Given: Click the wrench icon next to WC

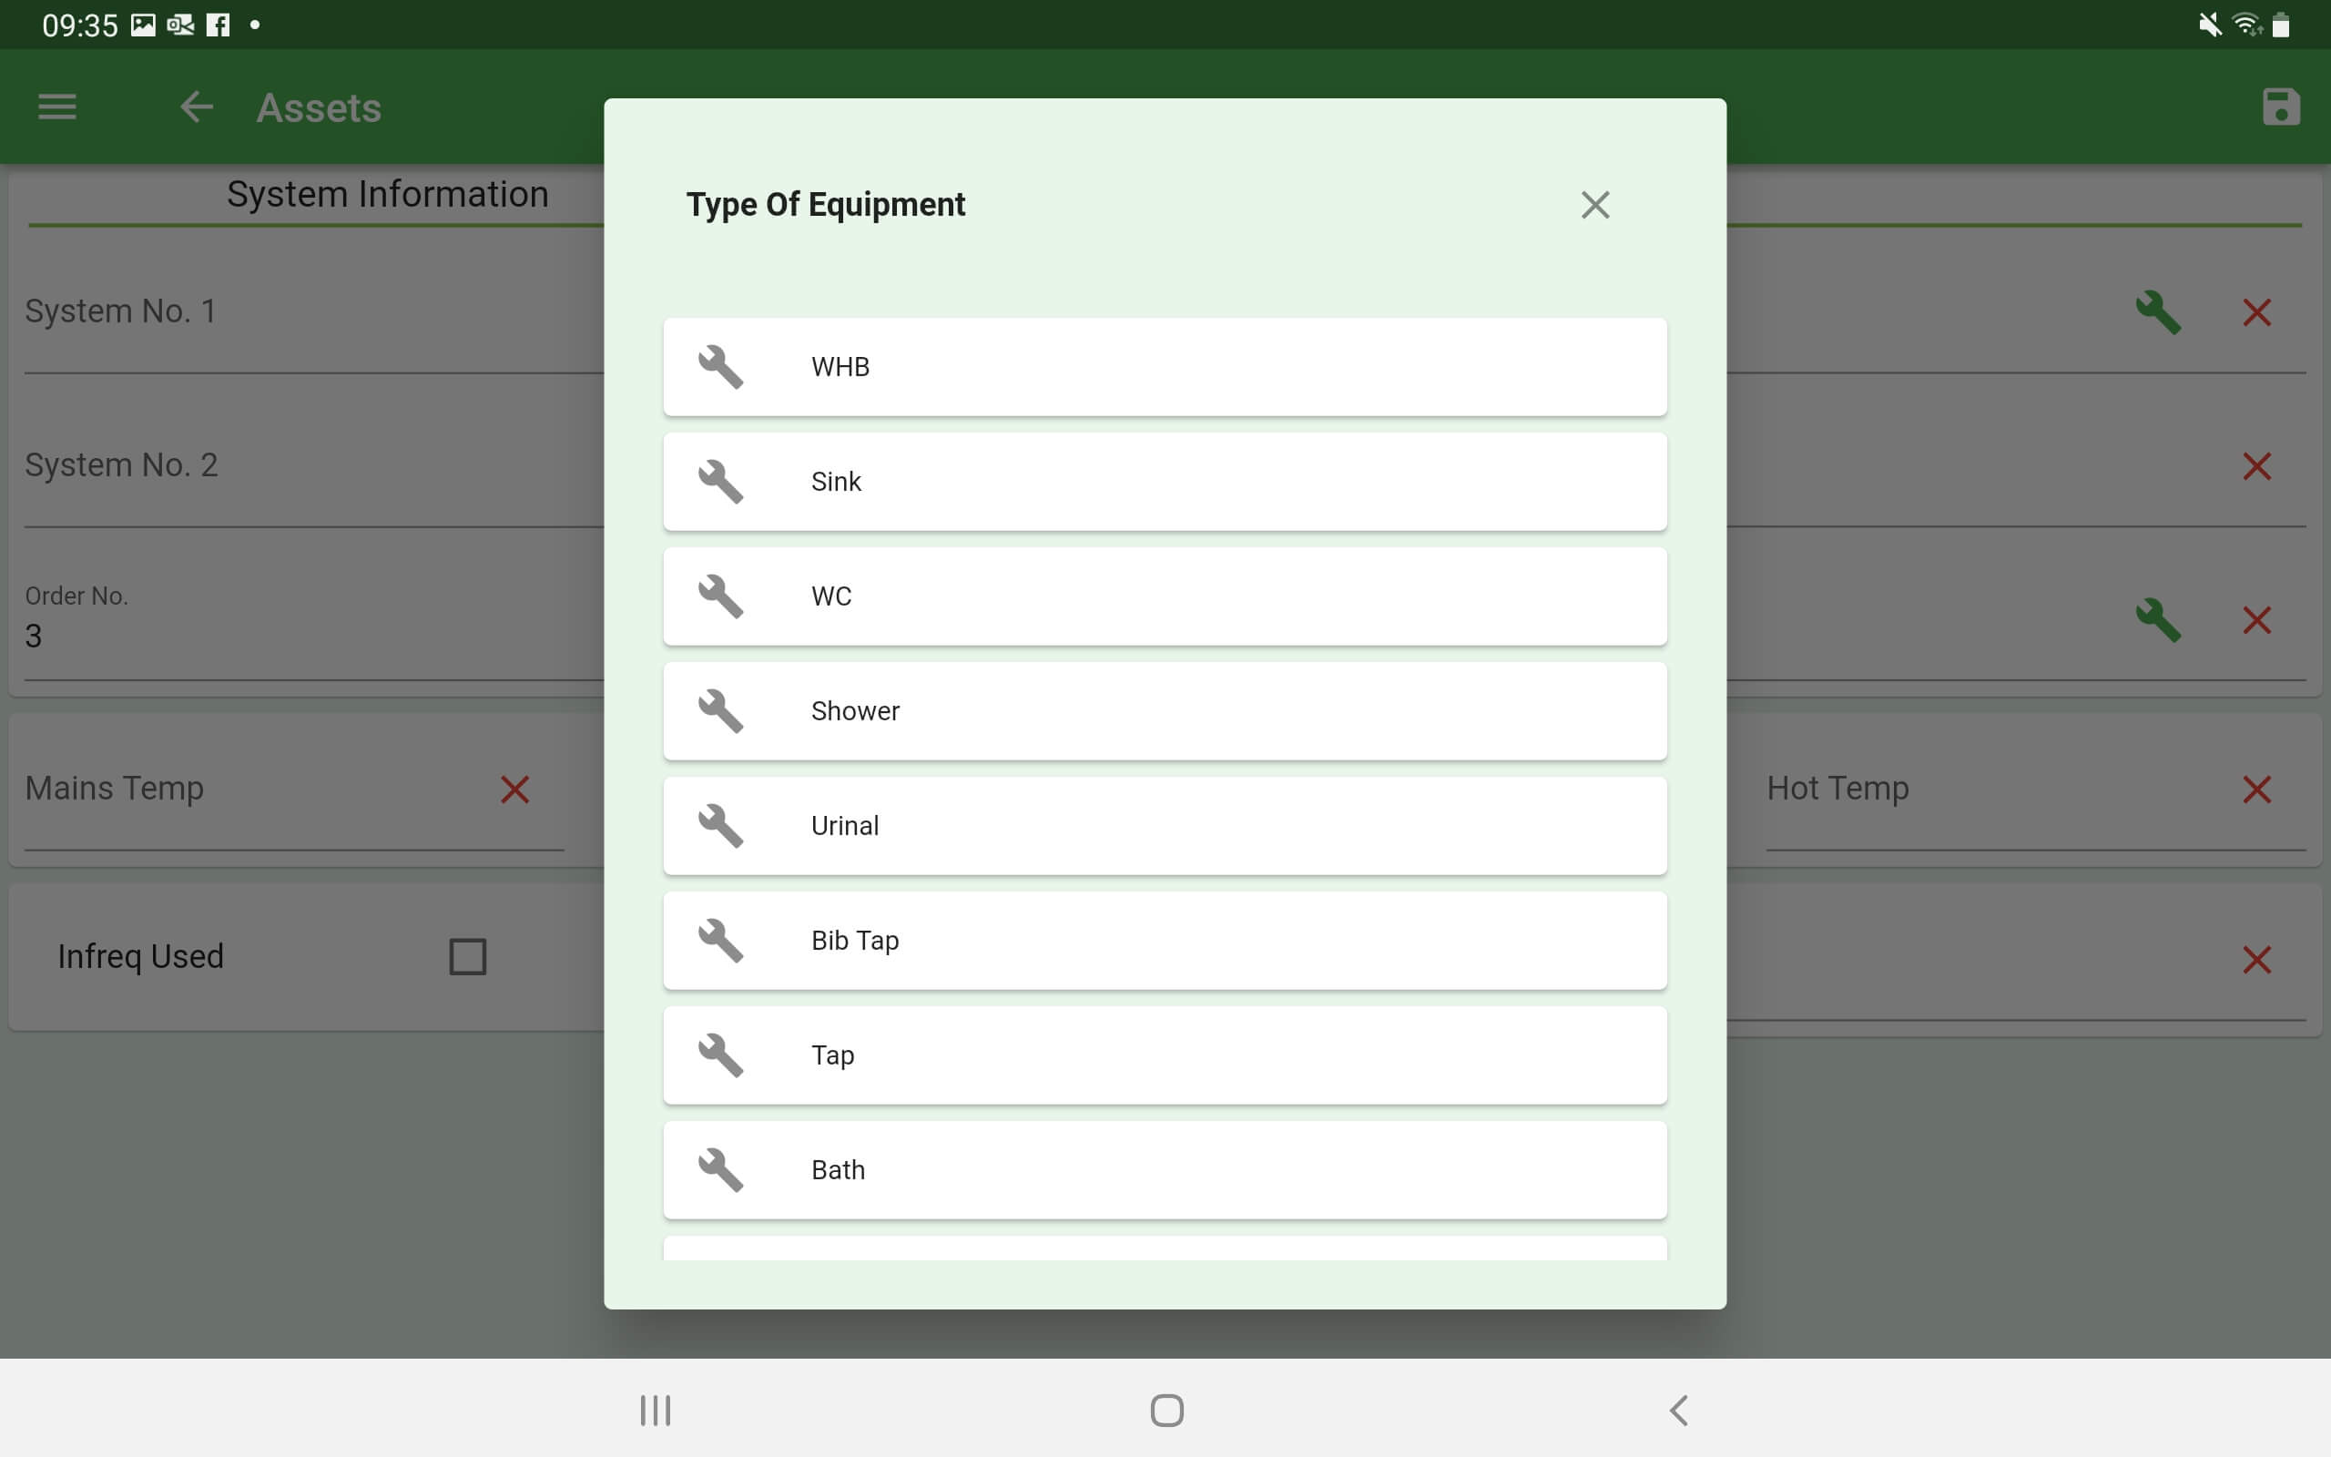Looking at the screenshot, I should tap(720, 596).
